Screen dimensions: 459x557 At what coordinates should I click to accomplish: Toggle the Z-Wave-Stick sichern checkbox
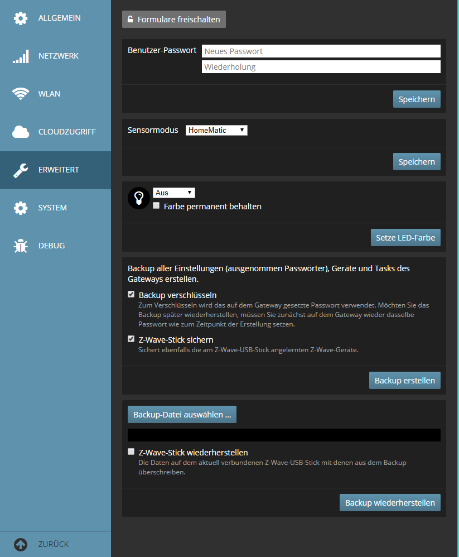pyautogui.click(x=131, y=339)
